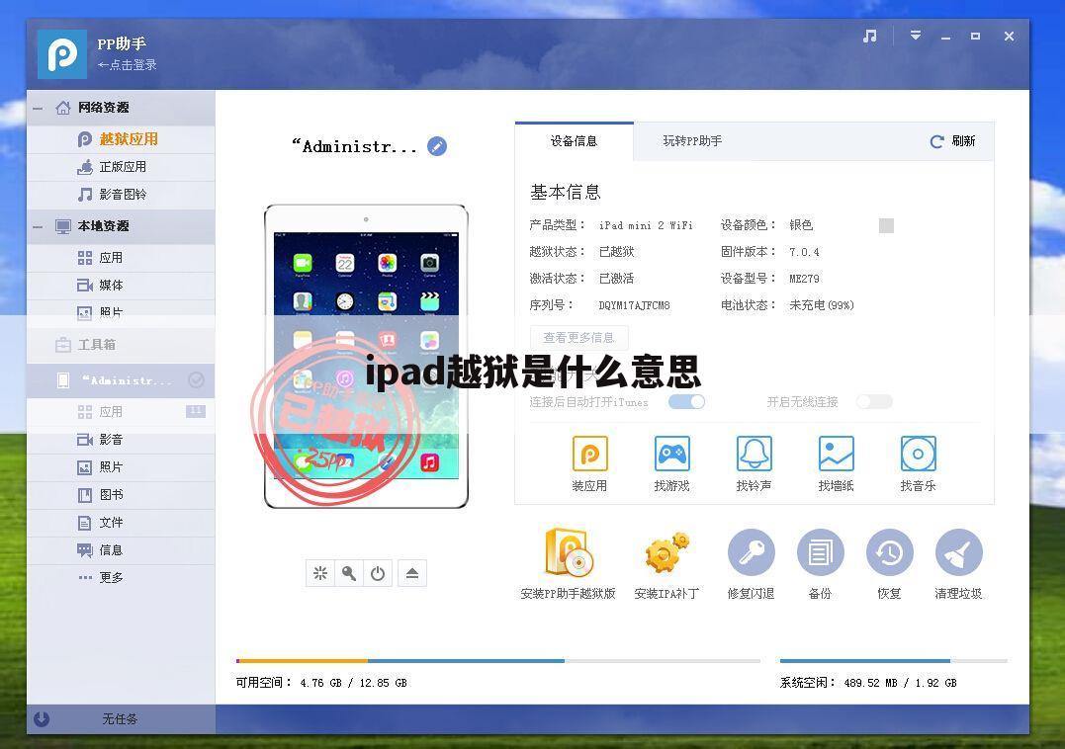
Task: Click the 备份 backup icon
Action: pos(820,553)
